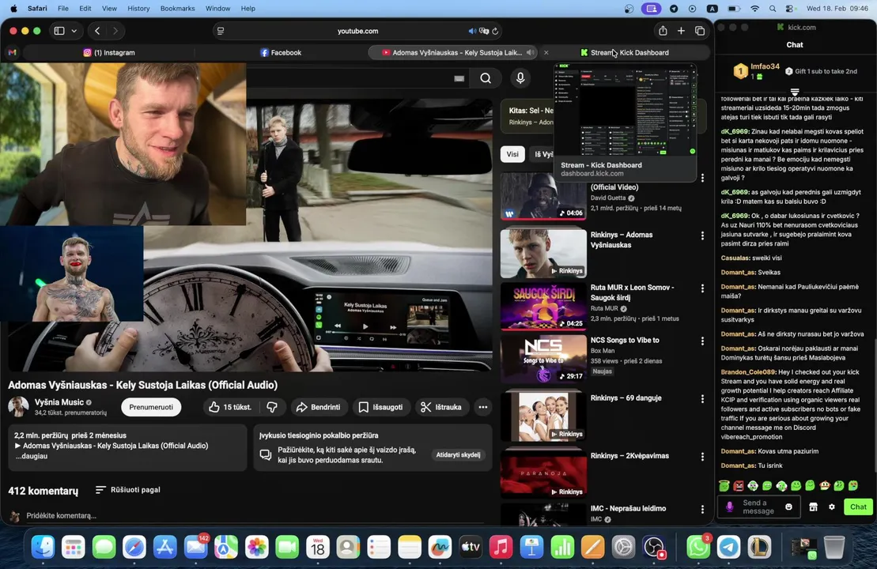The image size is (877, 569).
Task: Expand the description with ...daugiau
Action: click(x=32, y=456)
